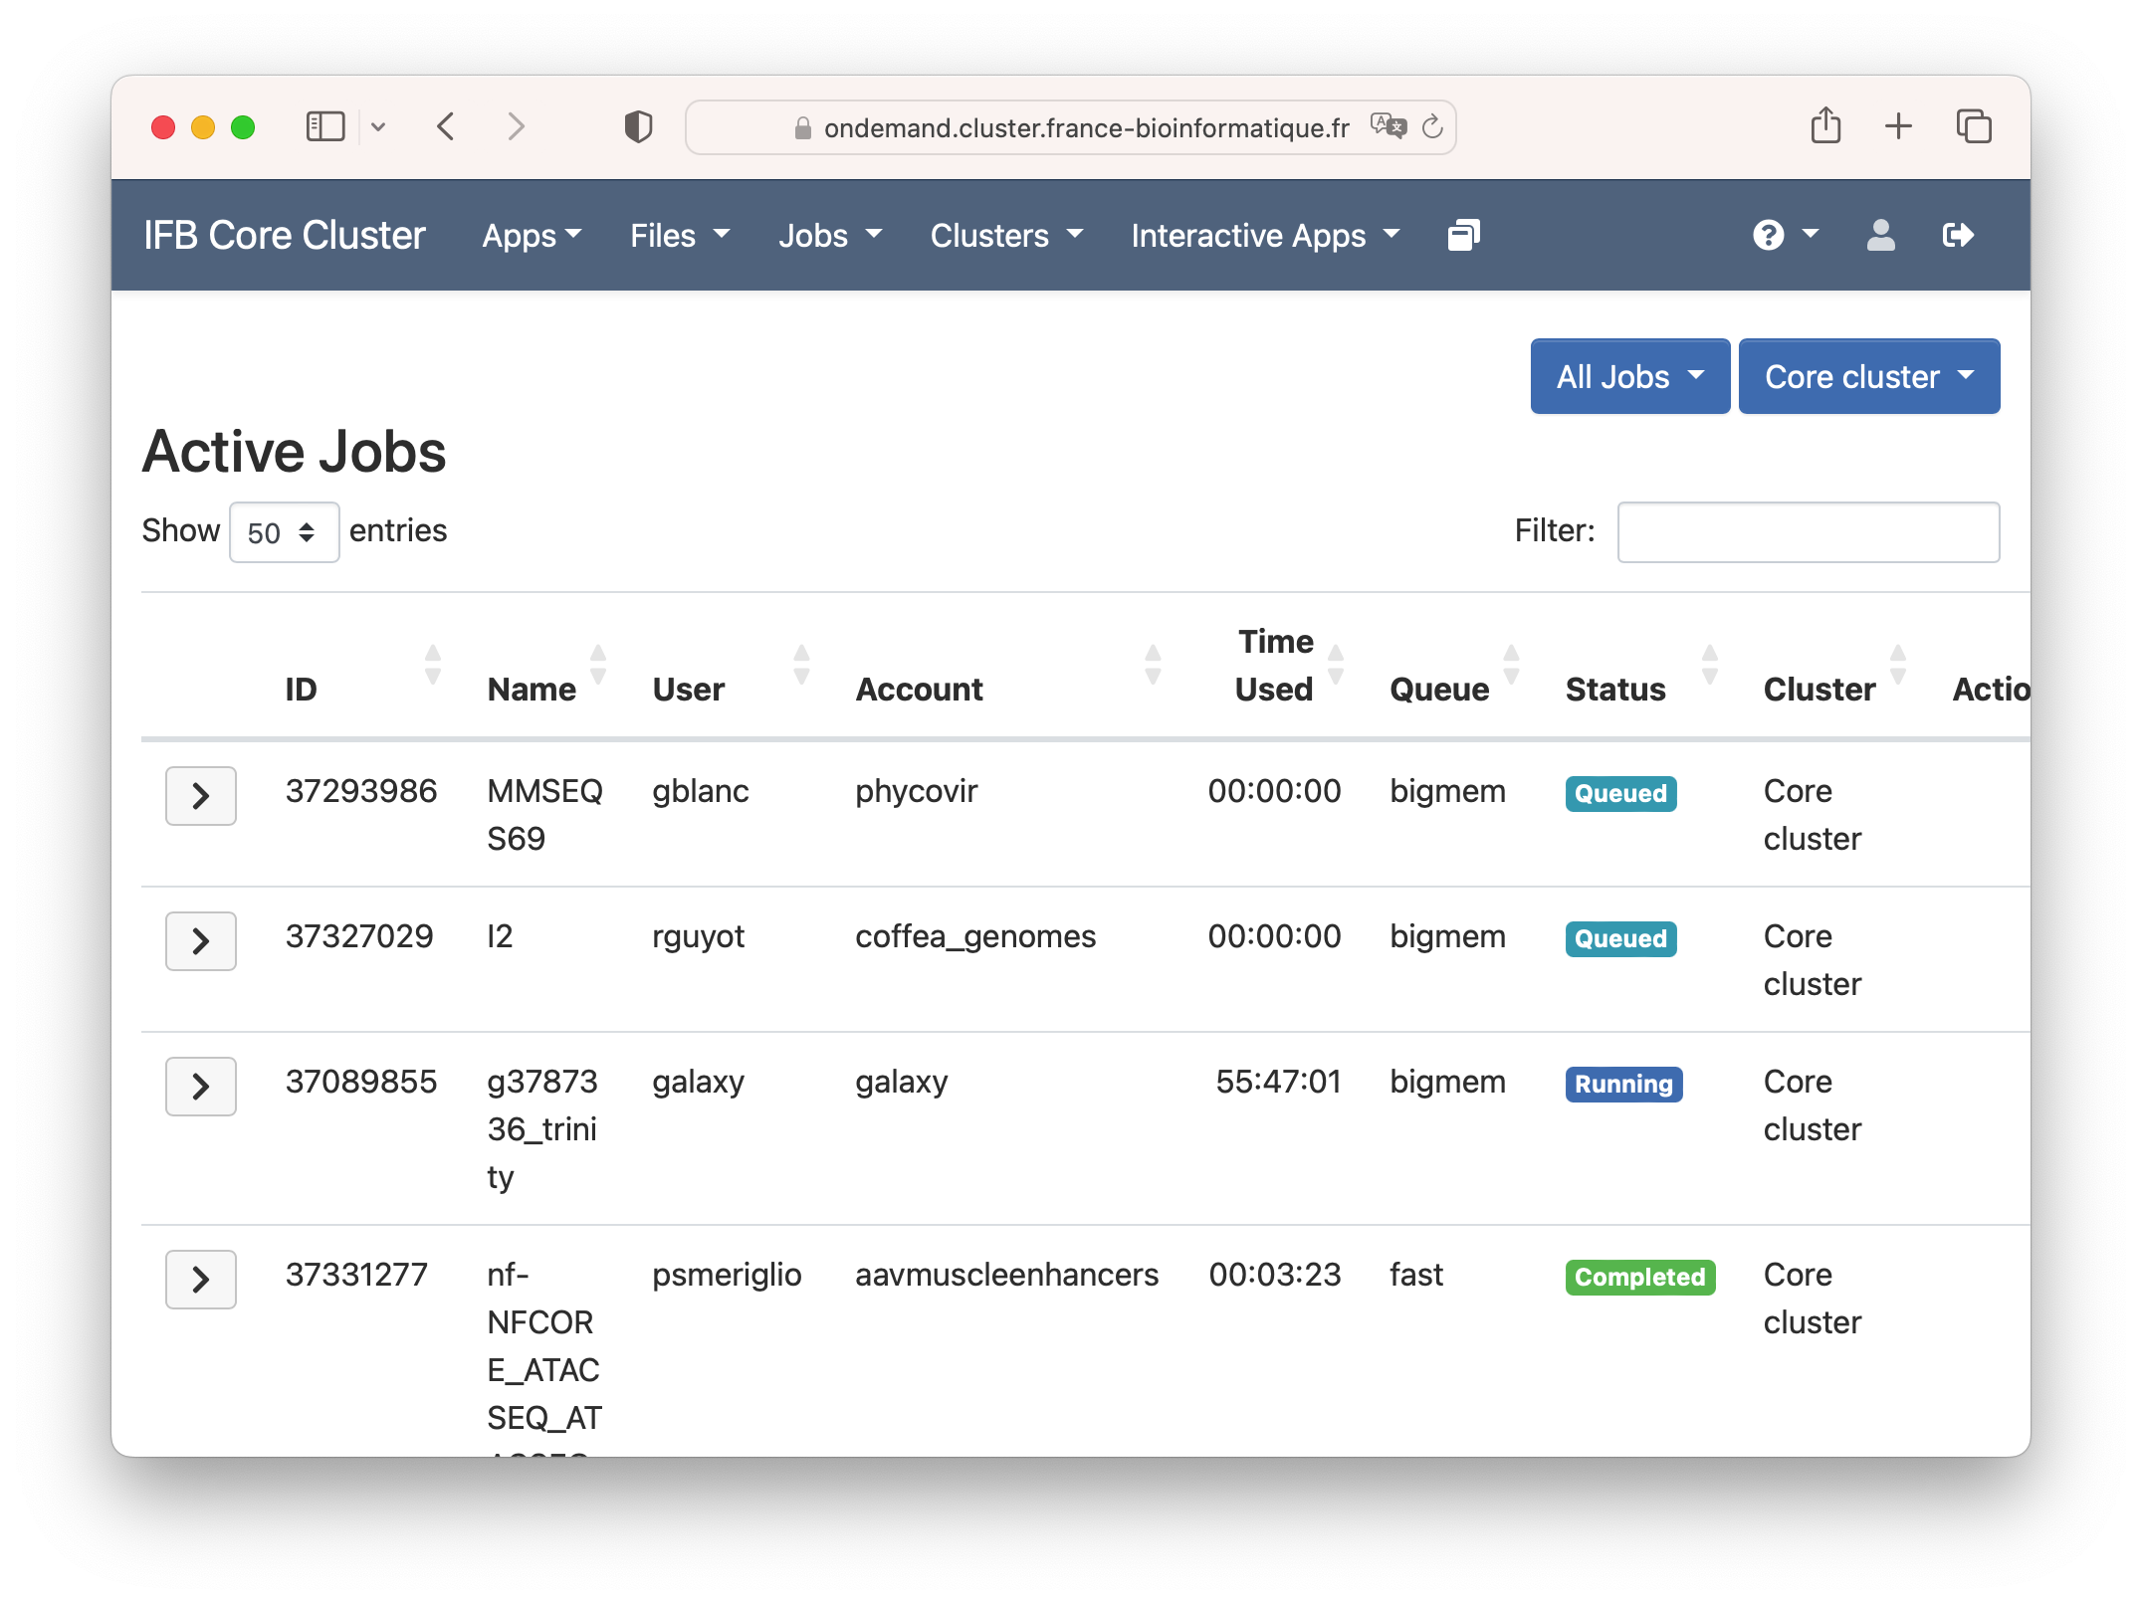Viewport: 2142px width, 1604px height.
Task: Click the IFB Core Cluster home link
Action: pyautogui.click(x=285, y=236)
